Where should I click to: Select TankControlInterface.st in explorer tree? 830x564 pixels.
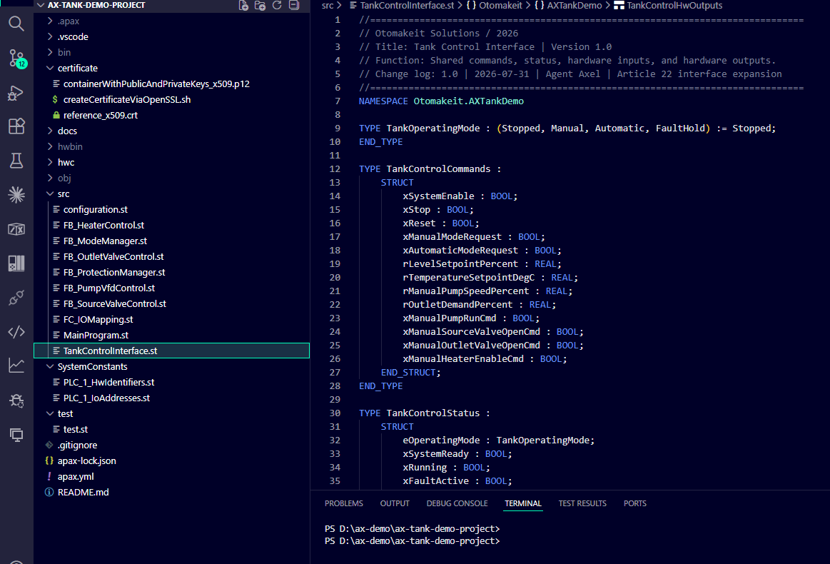171,351
